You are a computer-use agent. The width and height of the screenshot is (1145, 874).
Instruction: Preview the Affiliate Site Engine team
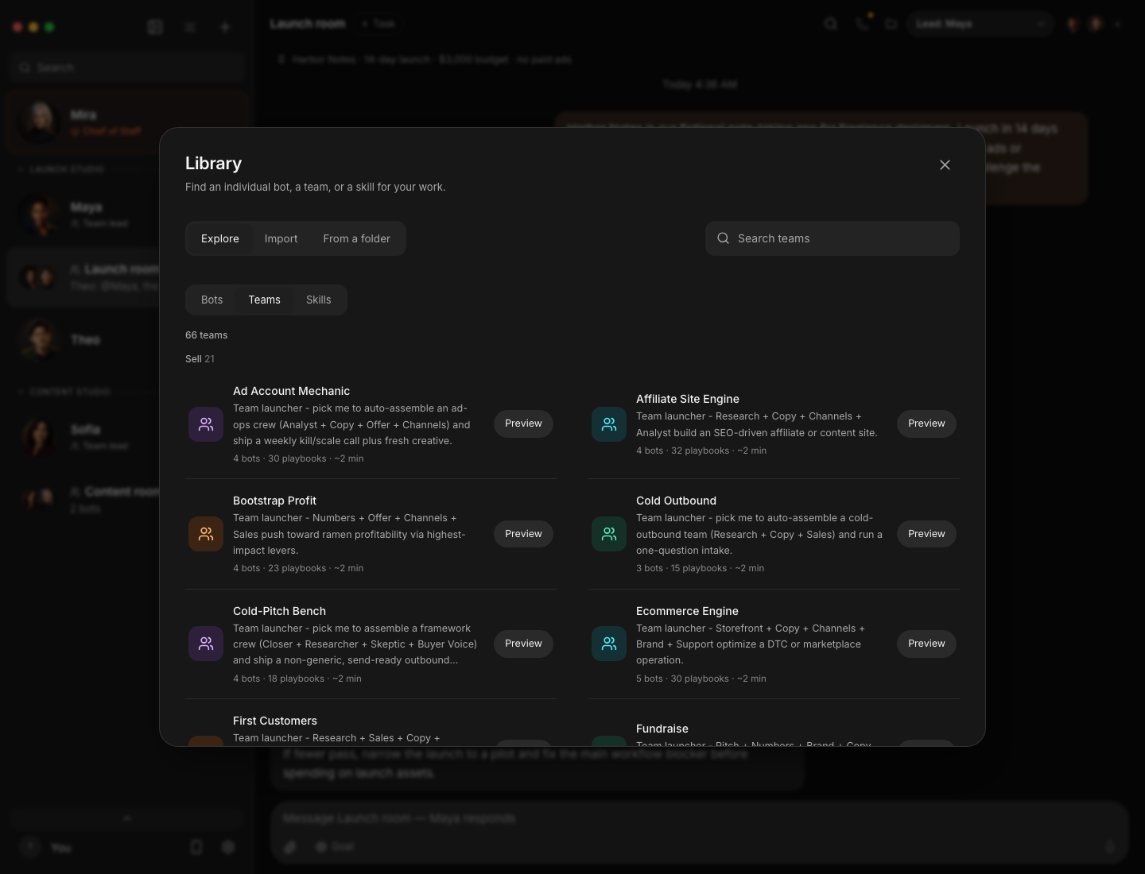(926, 423)
